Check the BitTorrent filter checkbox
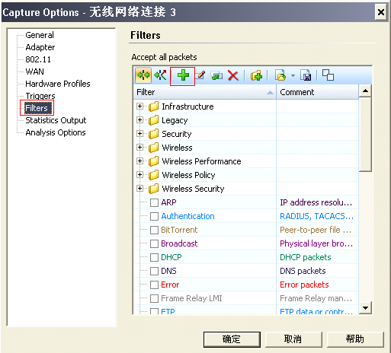 click(154, 231)
